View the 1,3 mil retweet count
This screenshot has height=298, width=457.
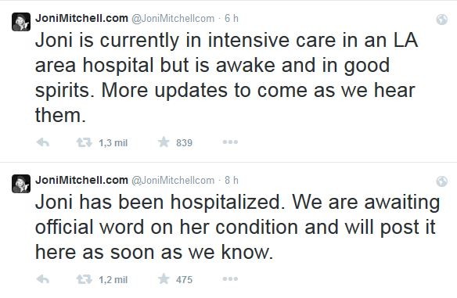tap(113, 142)
